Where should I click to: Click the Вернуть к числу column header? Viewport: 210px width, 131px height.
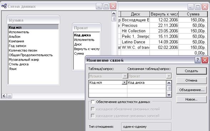pos(164,14)
